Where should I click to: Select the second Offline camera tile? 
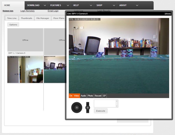pyautogui.click(x=54, y=41)
